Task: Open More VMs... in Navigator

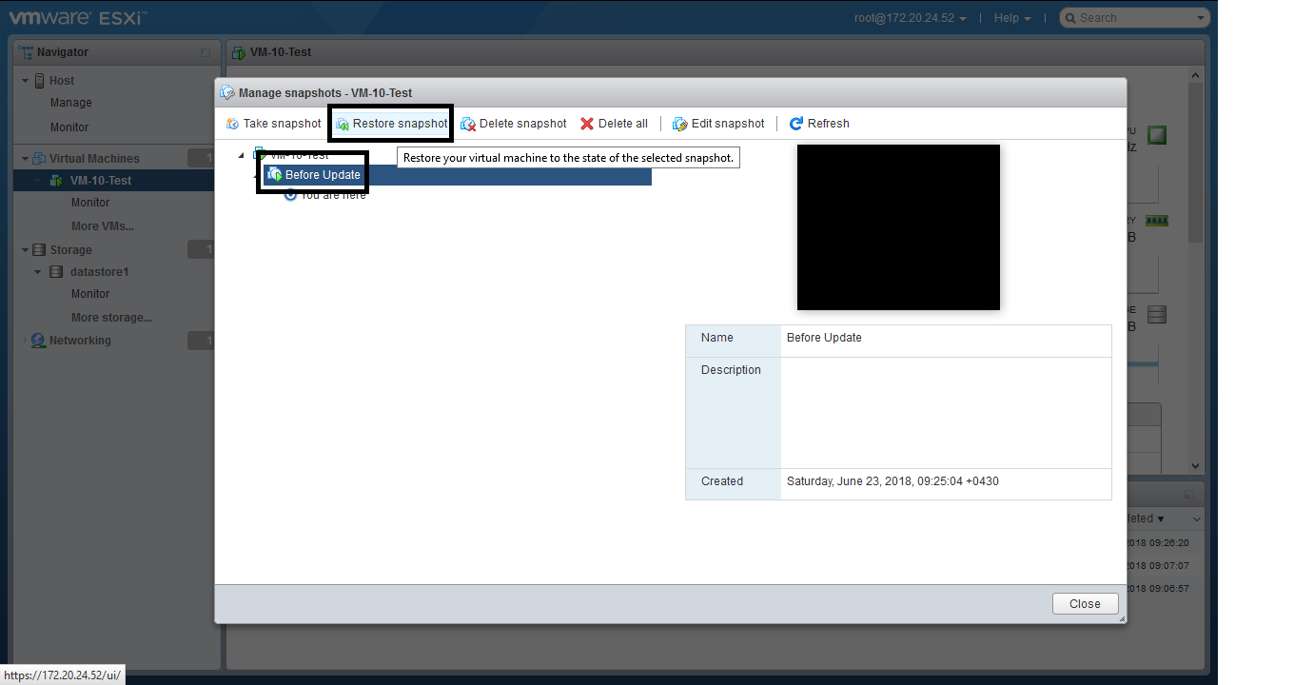Action: (x=102, y=226)
